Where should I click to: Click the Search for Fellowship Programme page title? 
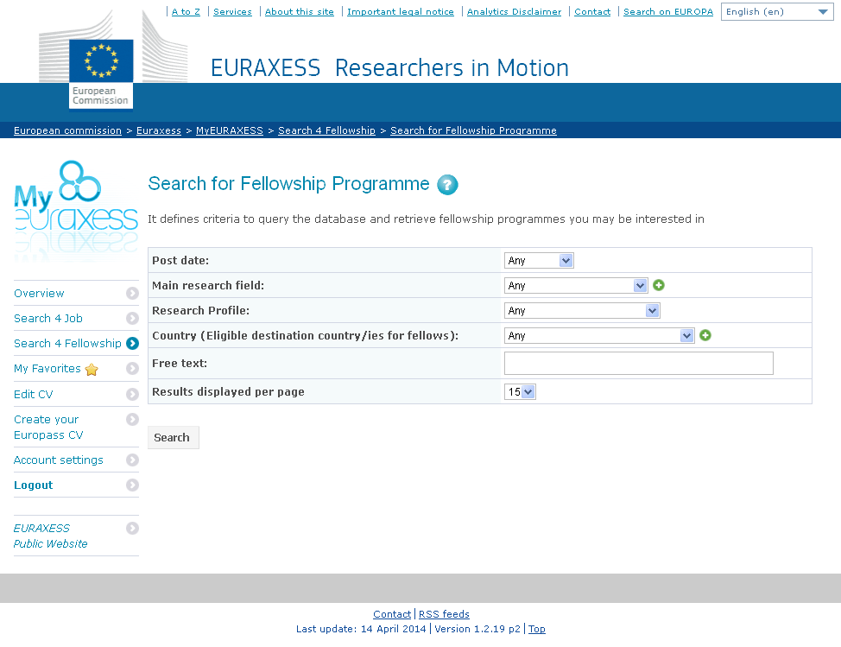pyautogui.click(x=288, y=184)
